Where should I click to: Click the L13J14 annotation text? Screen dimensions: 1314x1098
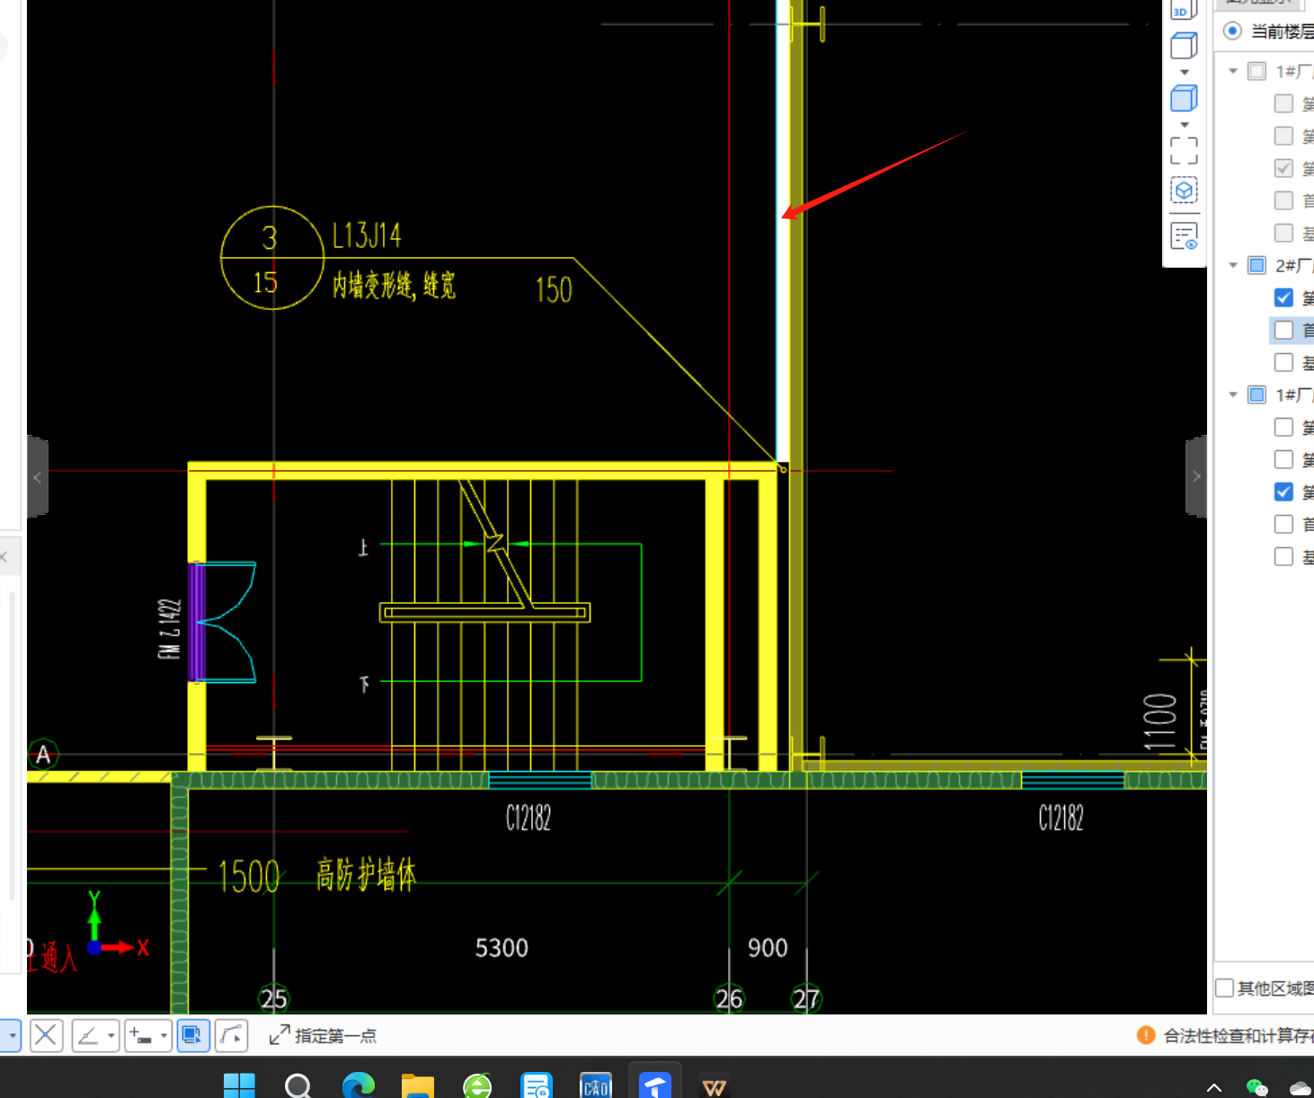click(367, 235)
